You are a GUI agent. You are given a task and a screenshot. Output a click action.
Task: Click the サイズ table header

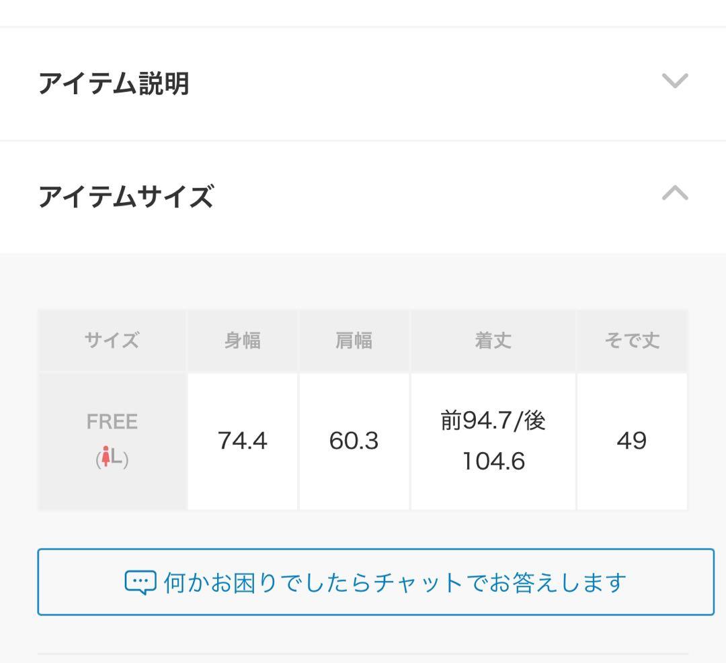[112, 340]
